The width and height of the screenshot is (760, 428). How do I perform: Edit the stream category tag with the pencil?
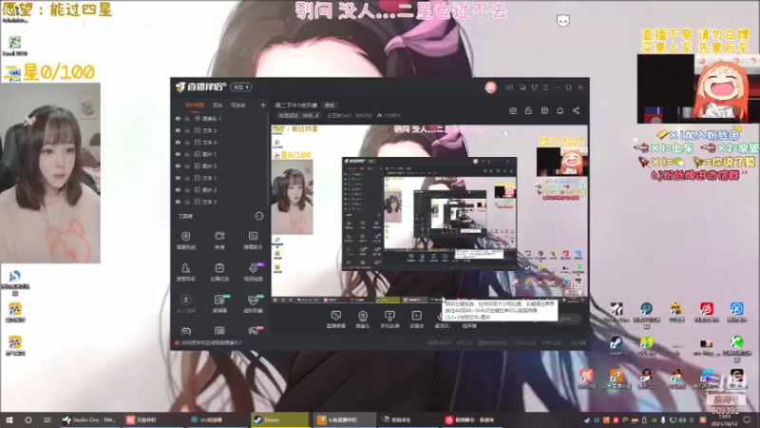pyautogui.click(x=317, y=115)
